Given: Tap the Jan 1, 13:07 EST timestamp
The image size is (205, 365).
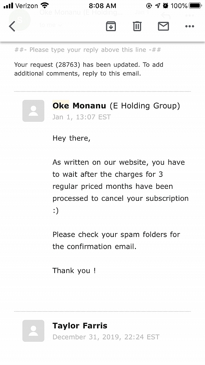Looking at the screenshot, I should 82,117.
